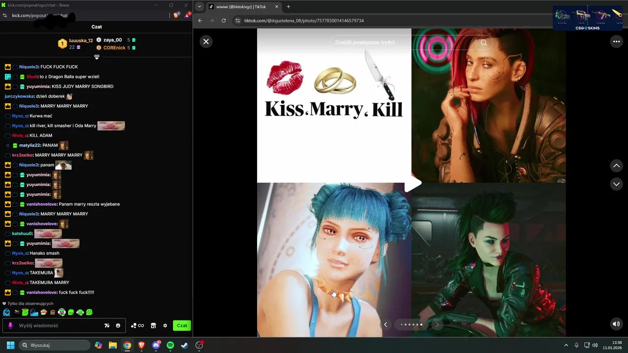Image resolution: width=628 pixels, height=353 pixels.
Task: Go back in the TikTok browser window
Action: (200, 21)
